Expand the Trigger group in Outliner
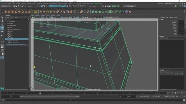The image size is (186, 104). tap(7, 37)
